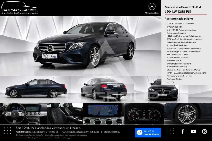Click 'Avantgarde Exterieur' list item
This screenshot has height=141, width=212.
coord(177,33)
